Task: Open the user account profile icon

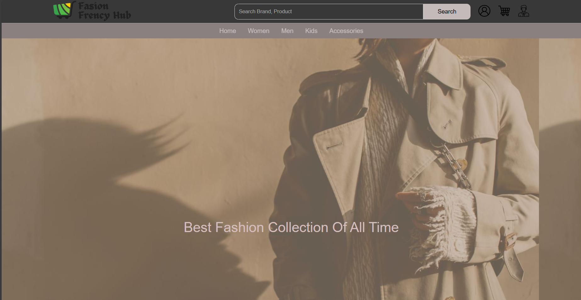Action: pos(484,11)
